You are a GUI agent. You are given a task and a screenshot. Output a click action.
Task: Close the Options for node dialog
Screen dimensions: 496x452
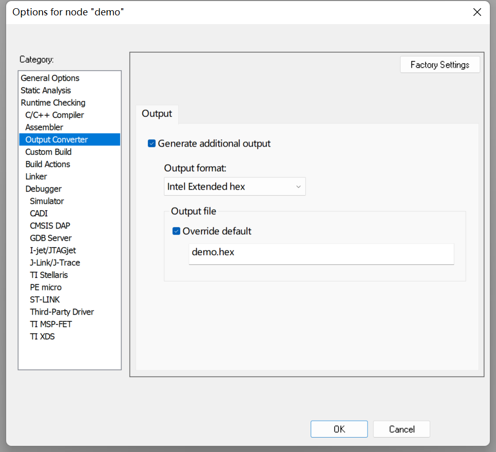tap(477, 12)
